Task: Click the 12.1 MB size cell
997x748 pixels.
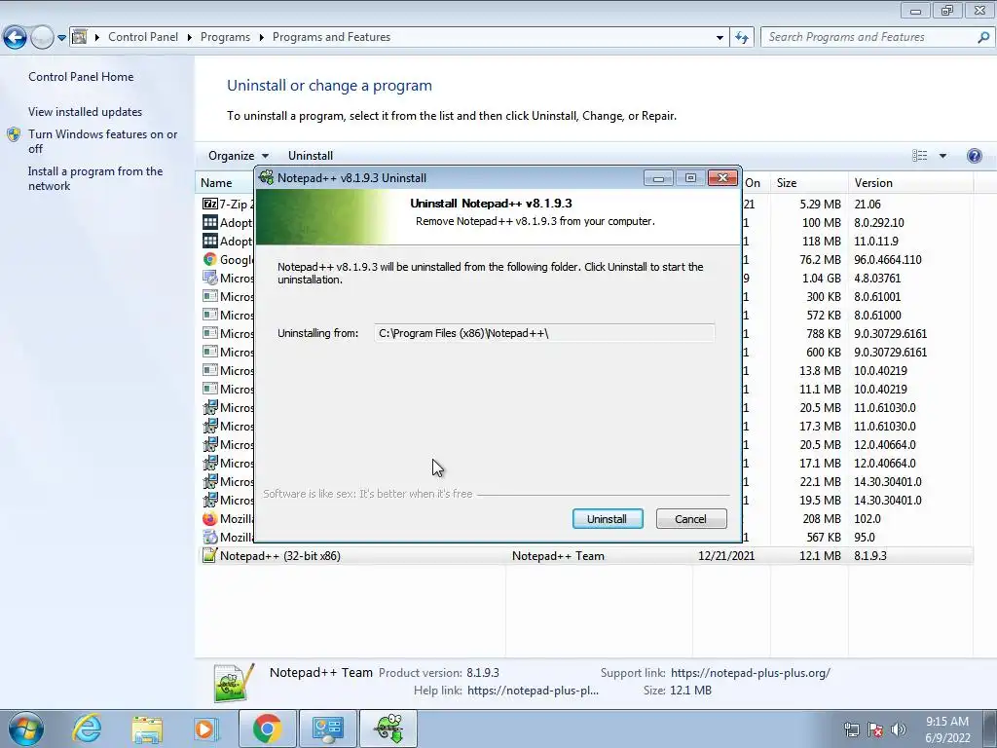Action: (x=820, y=556)
